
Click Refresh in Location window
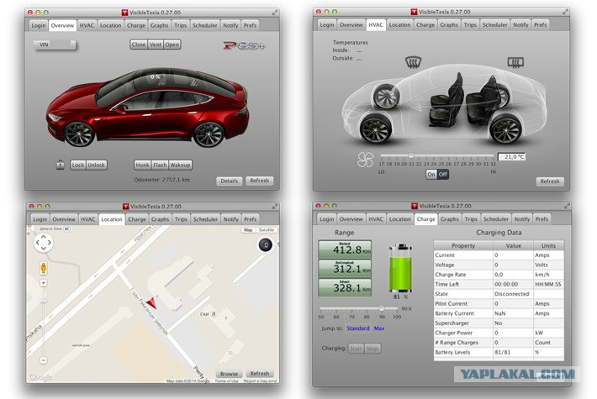coord(260,374)
